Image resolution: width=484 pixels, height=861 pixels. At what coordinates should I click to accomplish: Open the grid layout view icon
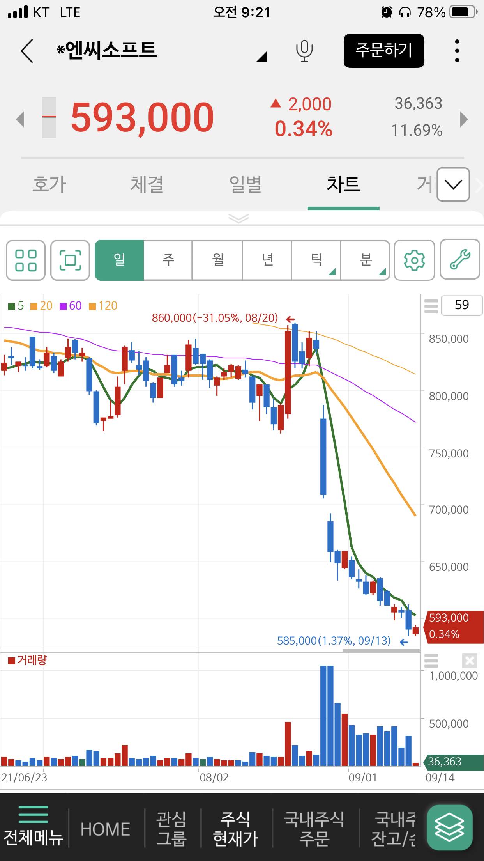pos(26,260)
